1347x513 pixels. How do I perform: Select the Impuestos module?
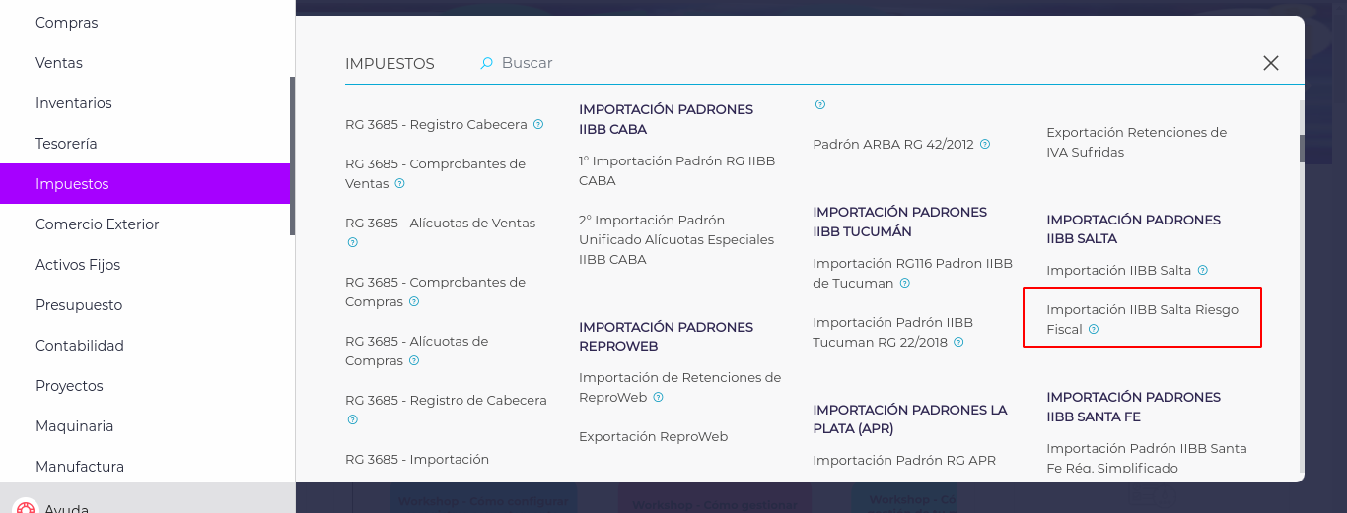[x=145, y=184]
